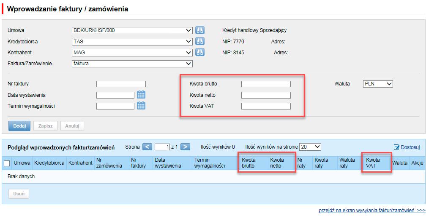
Task: Open Waluta dropdown showing PLN
Action: tap(378, 84)
